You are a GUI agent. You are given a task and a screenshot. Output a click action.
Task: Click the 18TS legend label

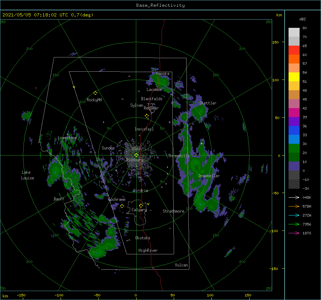[307, 233]
